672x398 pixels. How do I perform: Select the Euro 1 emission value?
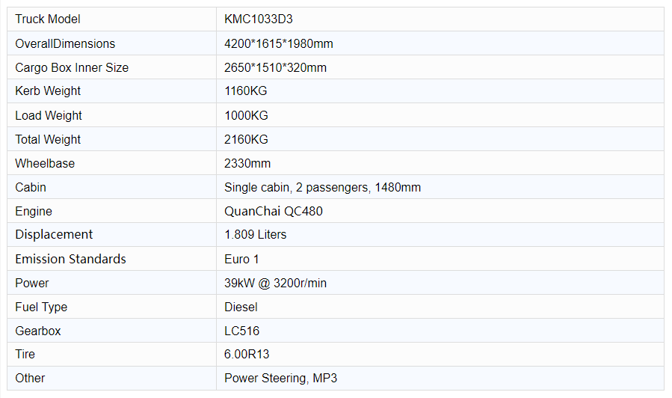click(x=241, y=259)
